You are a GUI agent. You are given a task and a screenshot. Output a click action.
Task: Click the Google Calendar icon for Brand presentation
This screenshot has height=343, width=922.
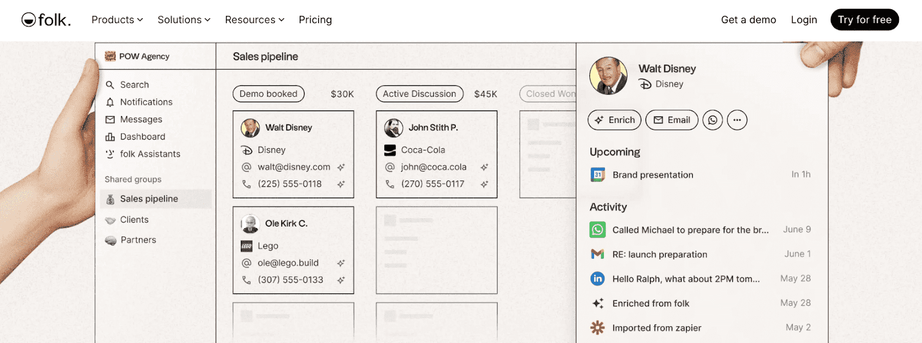pos(598,175)
